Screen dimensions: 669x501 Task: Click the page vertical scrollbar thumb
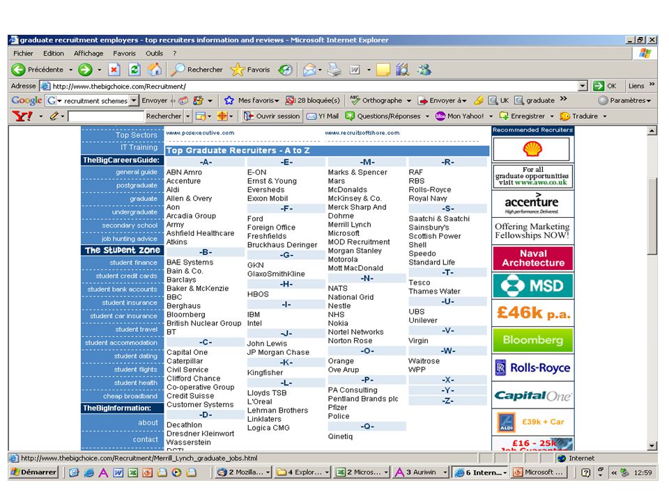[652, 216]
